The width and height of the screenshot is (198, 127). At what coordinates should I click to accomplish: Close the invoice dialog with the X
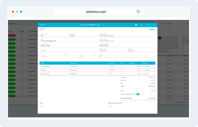154,25
